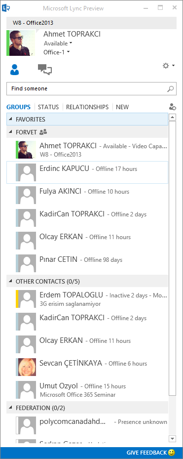Screen dimensions: 183x459
Task: Collapse the FAVORITES group
Action: point(11,119)
